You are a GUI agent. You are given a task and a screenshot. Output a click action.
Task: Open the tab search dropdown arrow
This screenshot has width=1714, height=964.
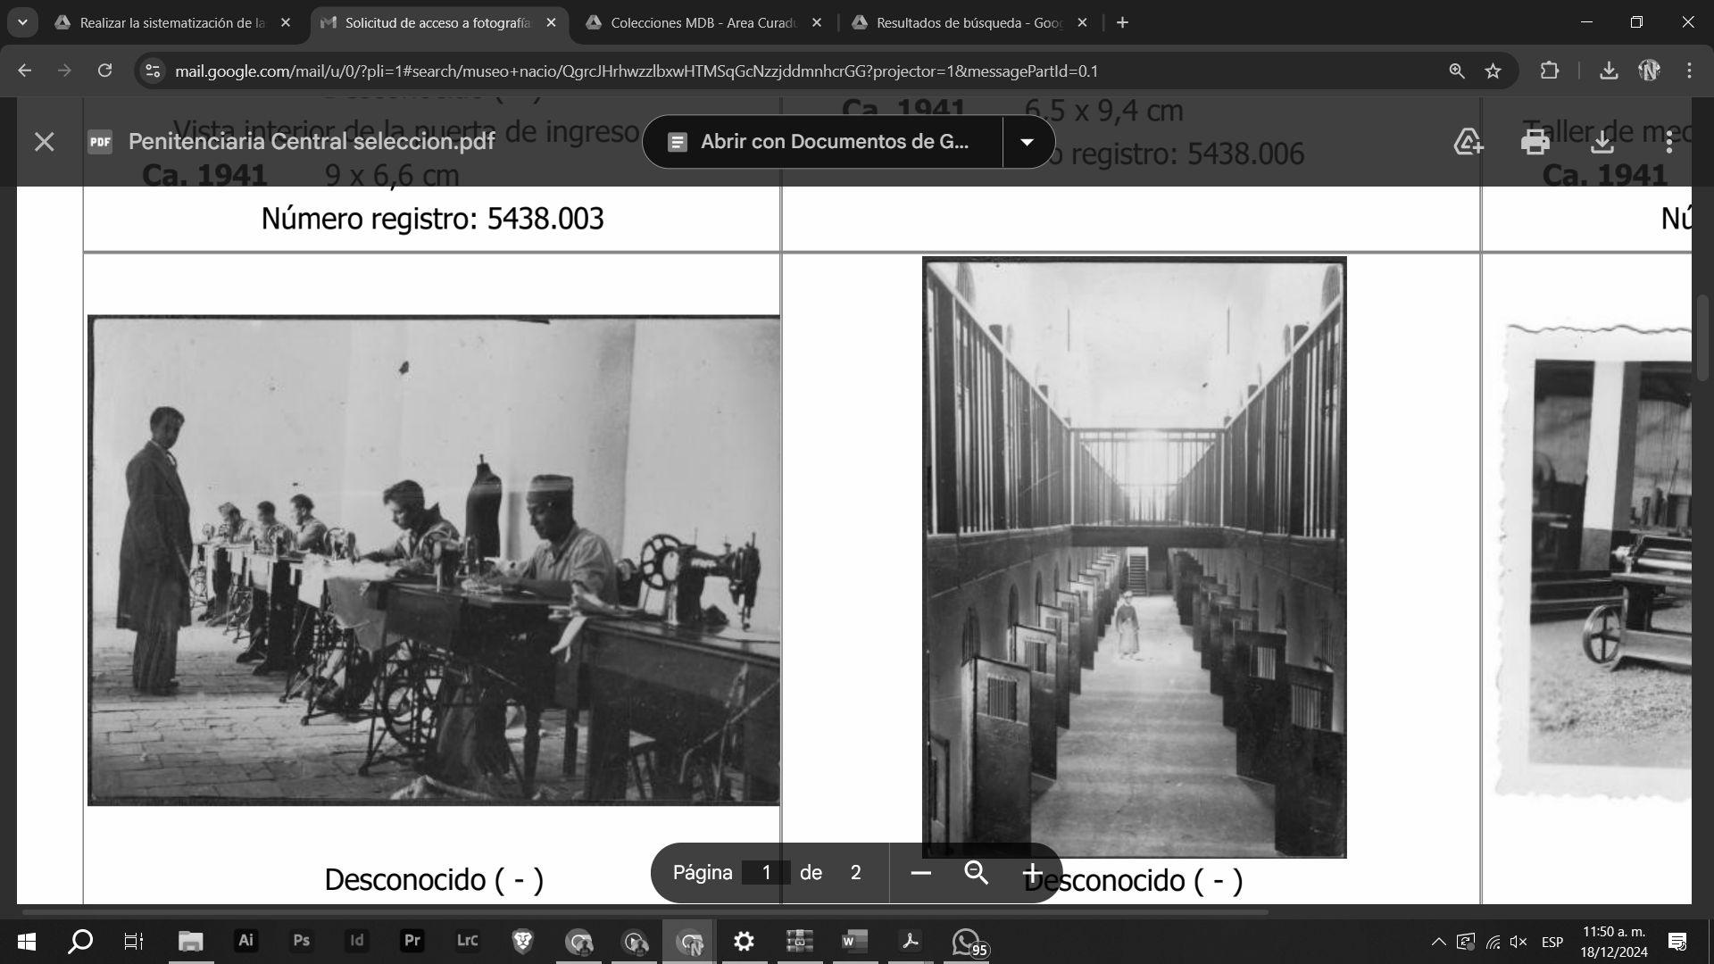click(x=22, y=22)
